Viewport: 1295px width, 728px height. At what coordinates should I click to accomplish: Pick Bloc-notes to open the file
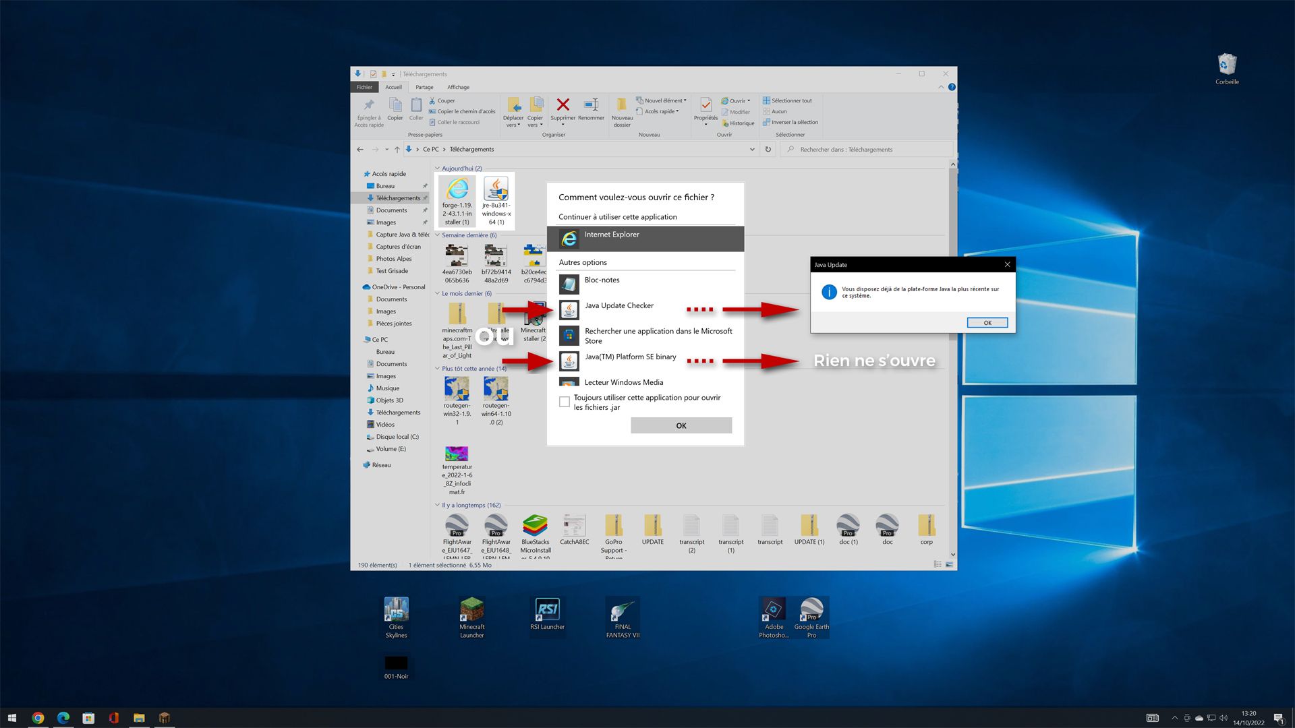(x=602, y=280)
